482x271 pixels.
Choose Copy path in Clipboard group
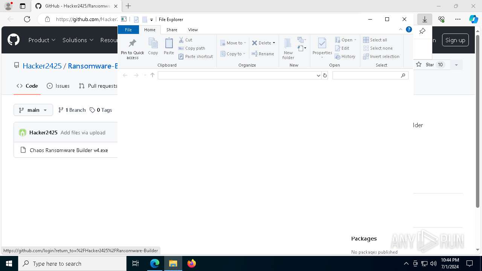[192, 48]
